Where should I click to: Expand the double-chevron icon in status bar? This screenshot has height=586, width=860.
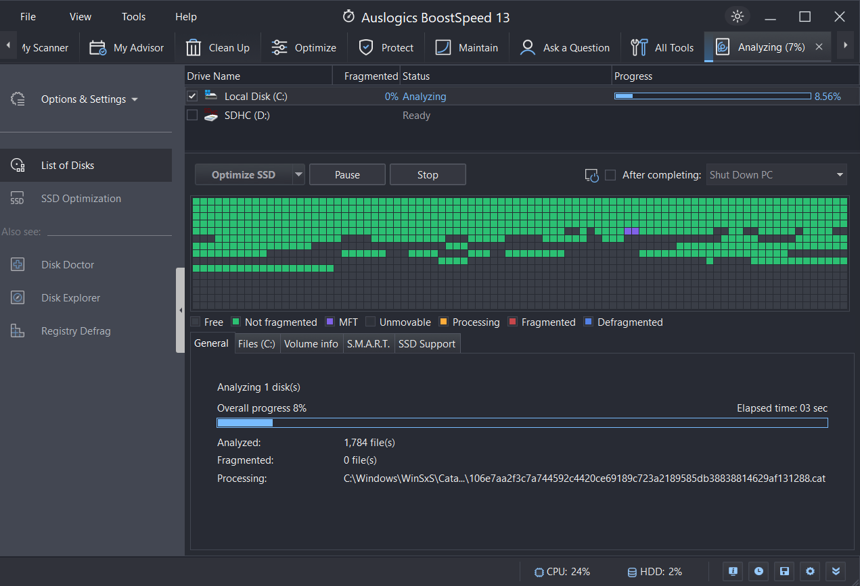836,571
